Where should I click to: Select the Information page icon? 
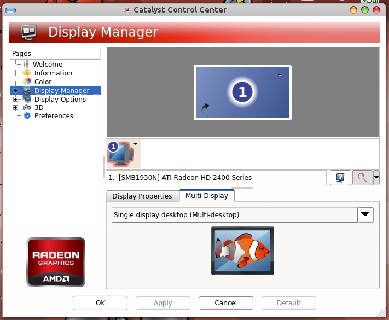click(x=27, y=73)
